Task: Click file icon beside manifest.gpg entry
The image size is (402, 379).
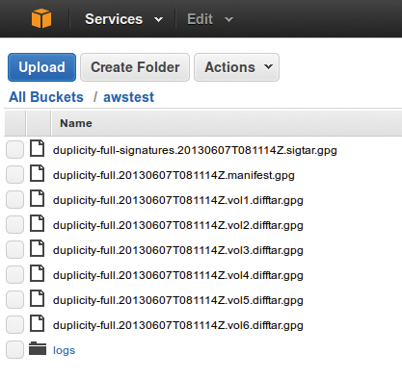Action: coord(38,173)
